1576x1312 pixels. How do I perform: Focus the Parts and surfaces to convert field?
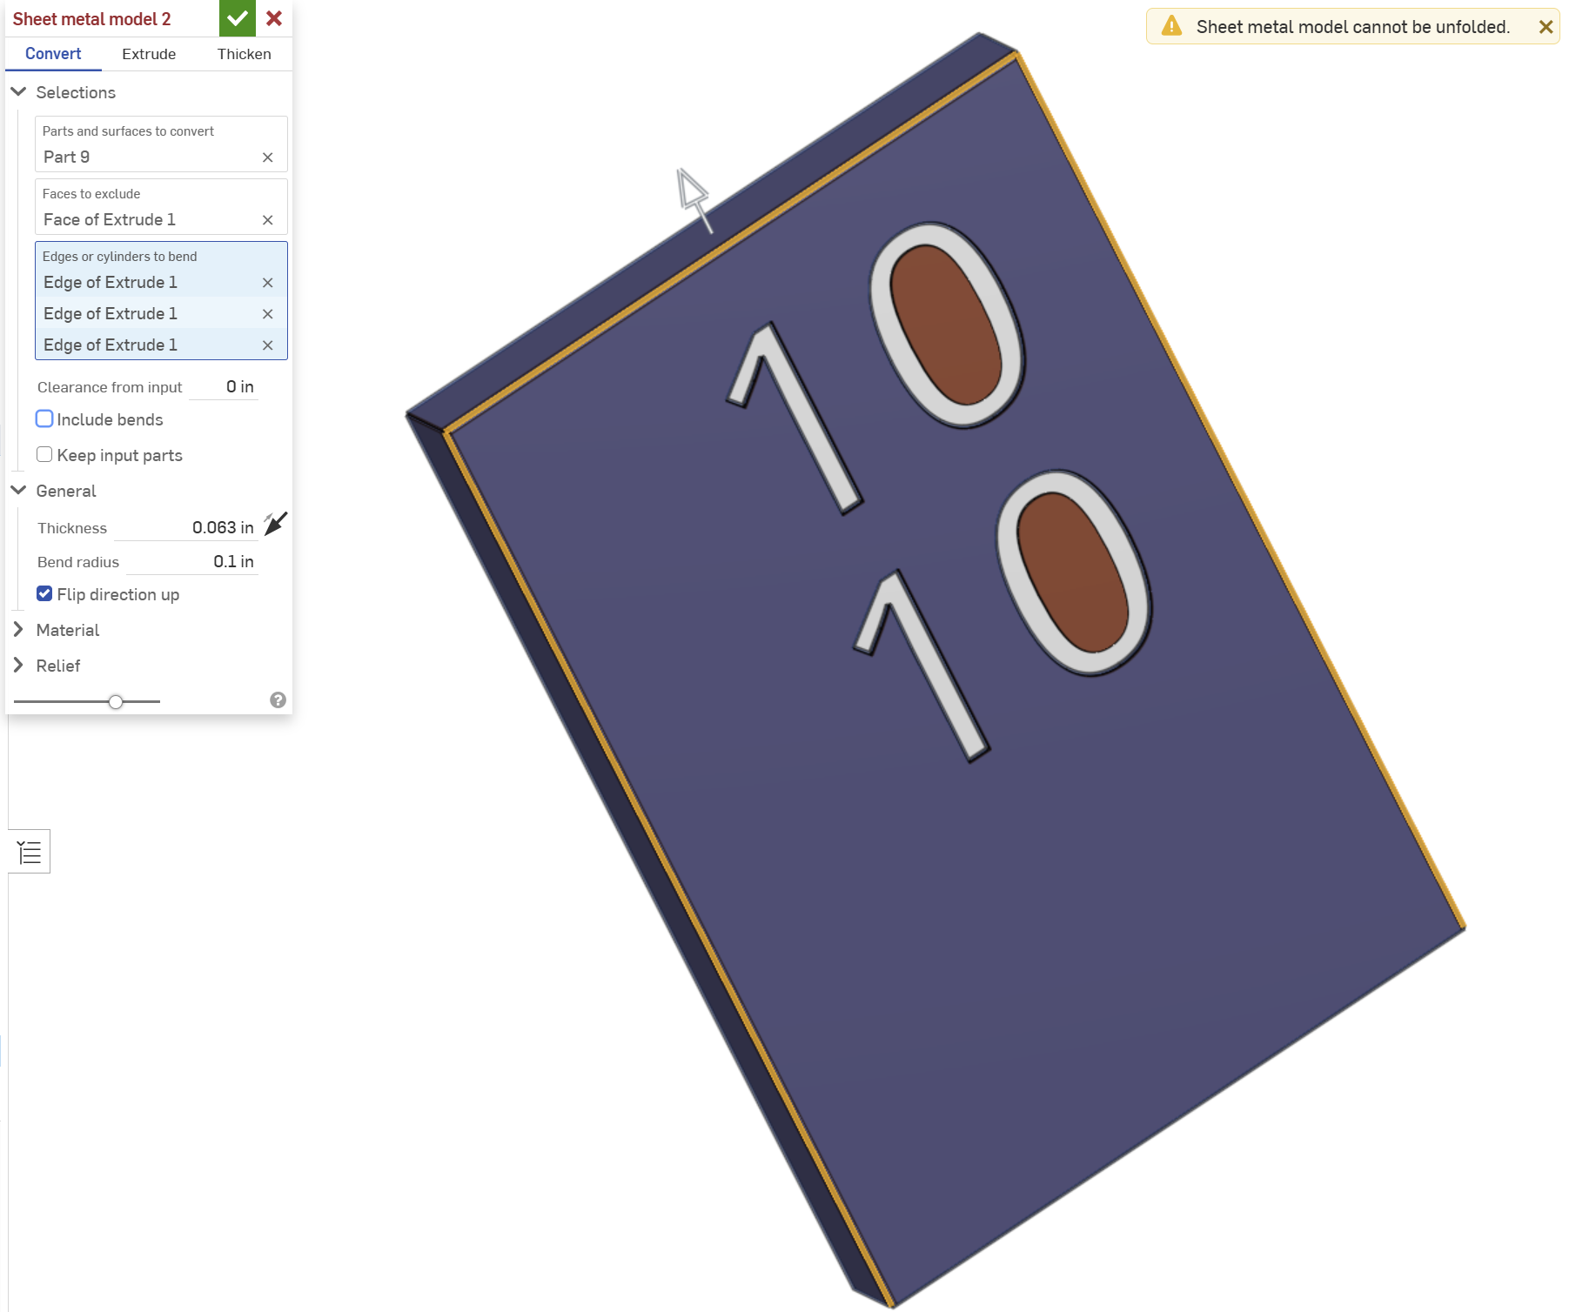coord(161,144)
